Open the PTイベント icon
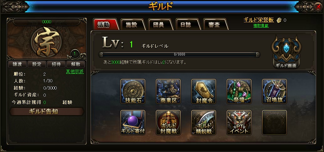The image size is (324, 152). 239,122
